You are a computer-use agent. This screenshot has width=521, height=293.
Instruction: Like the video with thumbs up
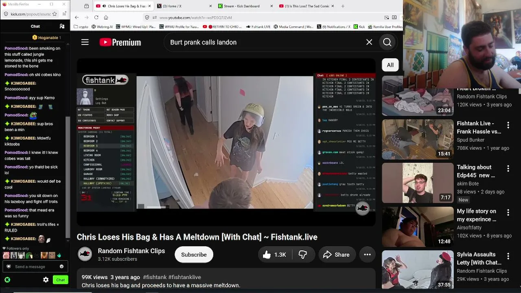click(274, 255)
